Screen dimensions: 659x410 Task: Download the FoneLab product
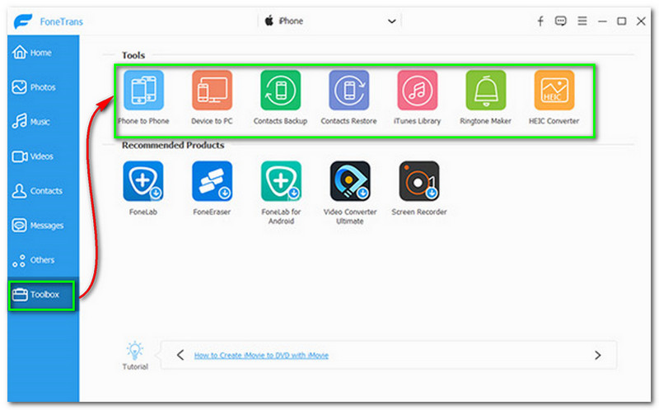pos(143,182)
